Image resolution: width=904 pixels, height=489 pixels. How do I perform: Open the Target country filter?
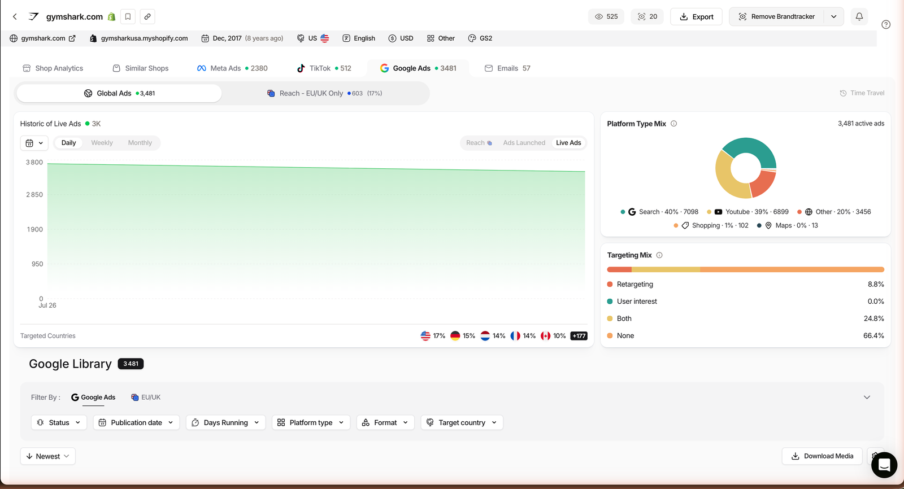point(462,422)
